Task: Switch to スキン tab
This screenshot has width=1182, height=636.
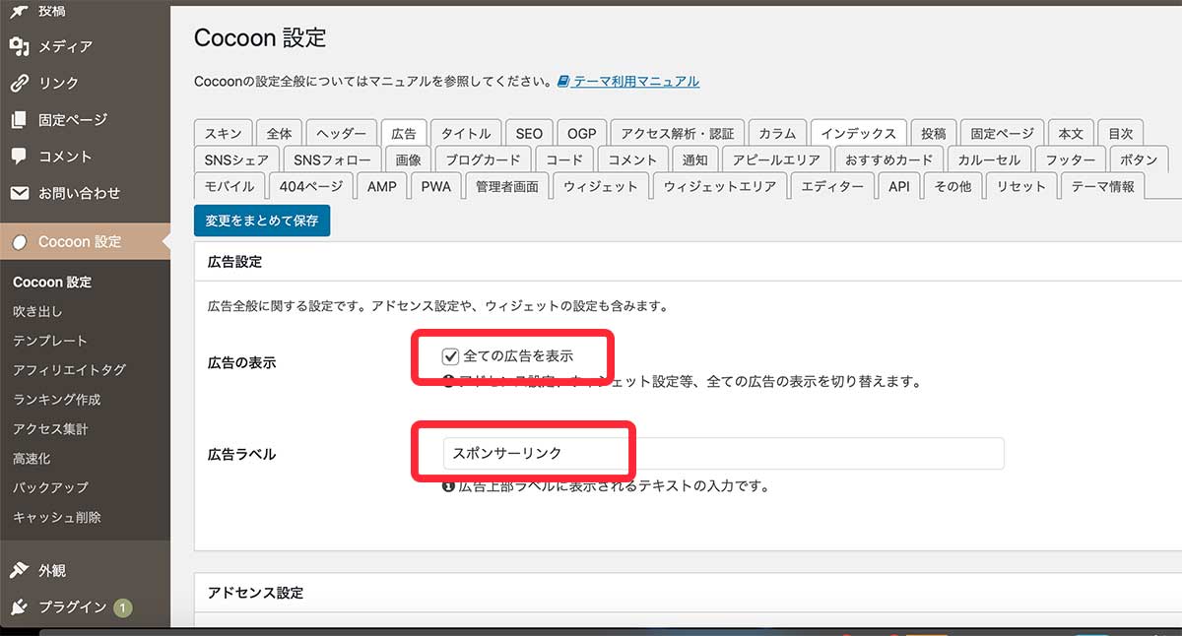Action: [223, 133]
